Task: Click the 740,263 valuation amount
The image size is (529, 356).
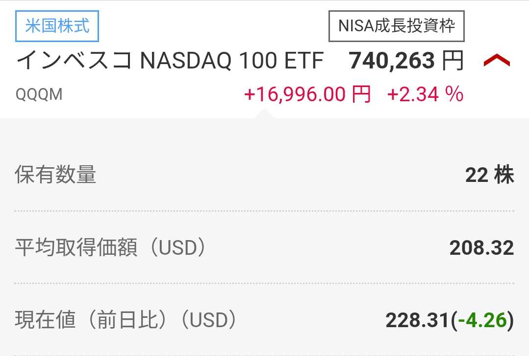Action: pyautogui.click(x=392, y=61)
